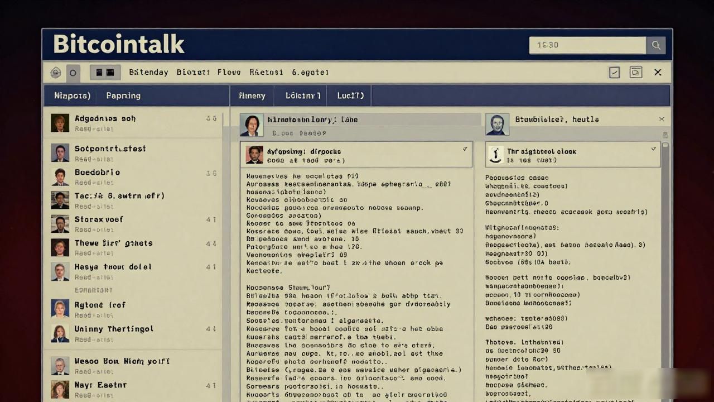
Task: Click the home icon in the toolbar
Action: (x=56, y=73)
